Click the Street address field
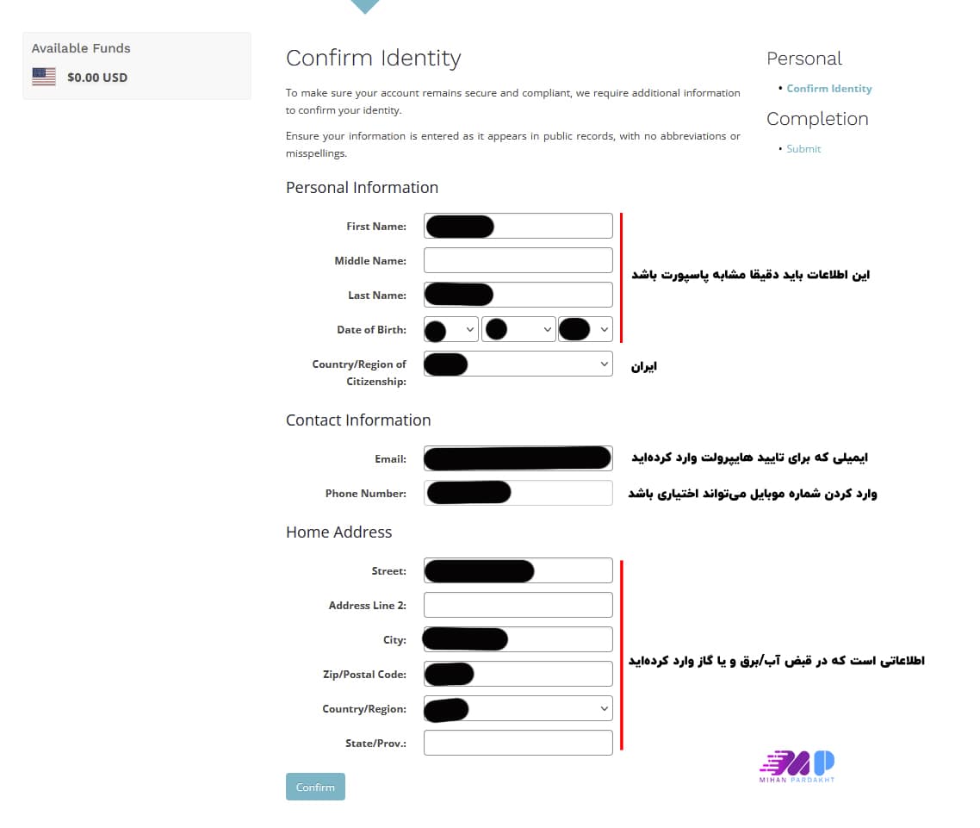 [x=573, y=570]
